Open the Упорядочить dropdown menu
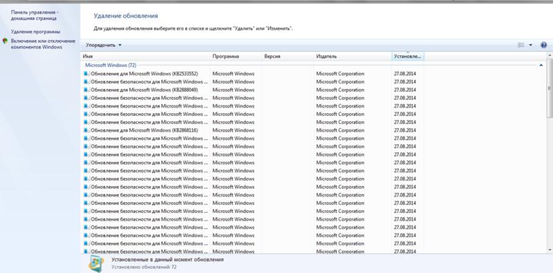Viewport: 553px width, 273px height. coord(104,45)
